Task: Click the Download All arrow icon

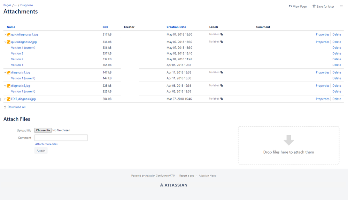Action: coord(5,107)
